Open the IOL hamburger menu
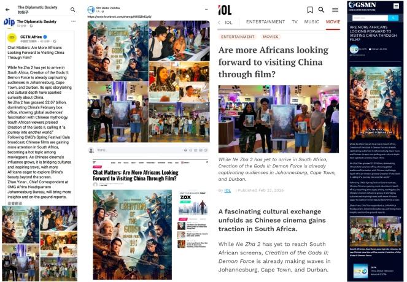The image size is (407, 282). 335,10
